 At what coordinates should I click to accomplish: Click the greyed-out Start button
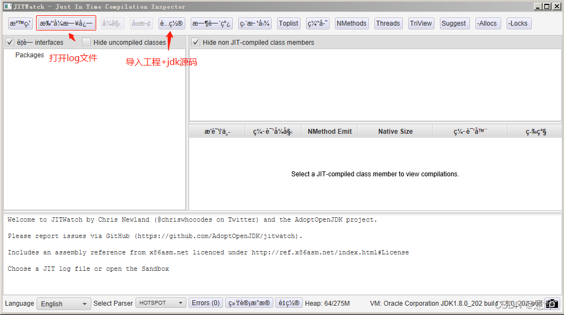coord(112,23)
